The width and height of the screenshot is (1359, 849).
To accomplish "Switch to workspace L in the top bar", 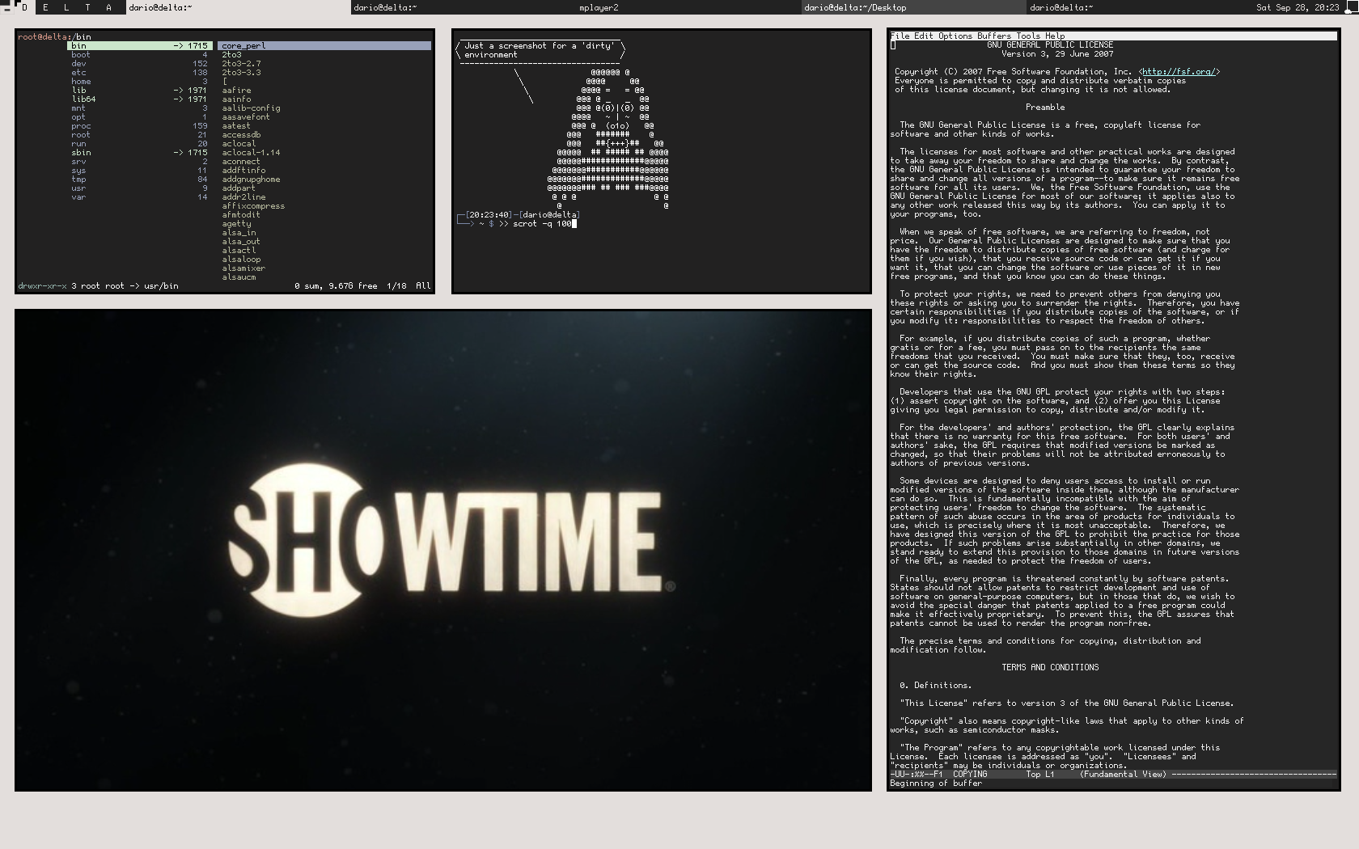I will 66,7.
